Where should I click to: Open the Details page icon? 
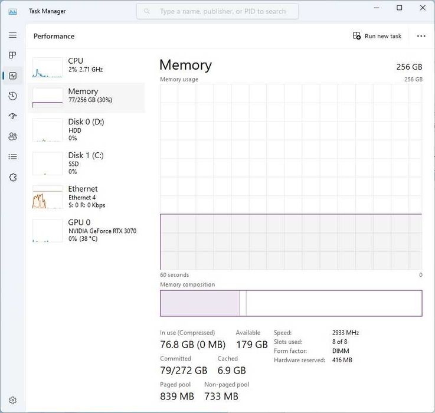[12, 157]
